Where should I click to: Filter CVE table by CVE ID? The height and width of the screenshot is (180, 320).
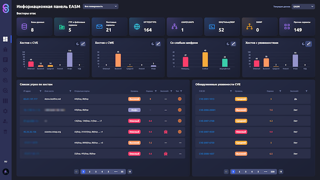coord(231,91)
